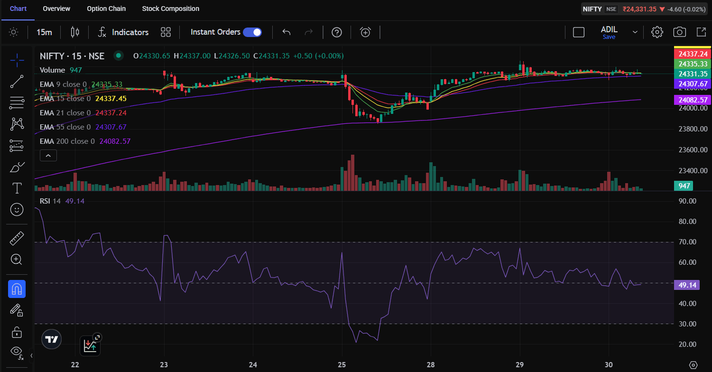The image size is (712, 372).
Task: Click the 49.14 RSI value label
Action: click(687, 285)
